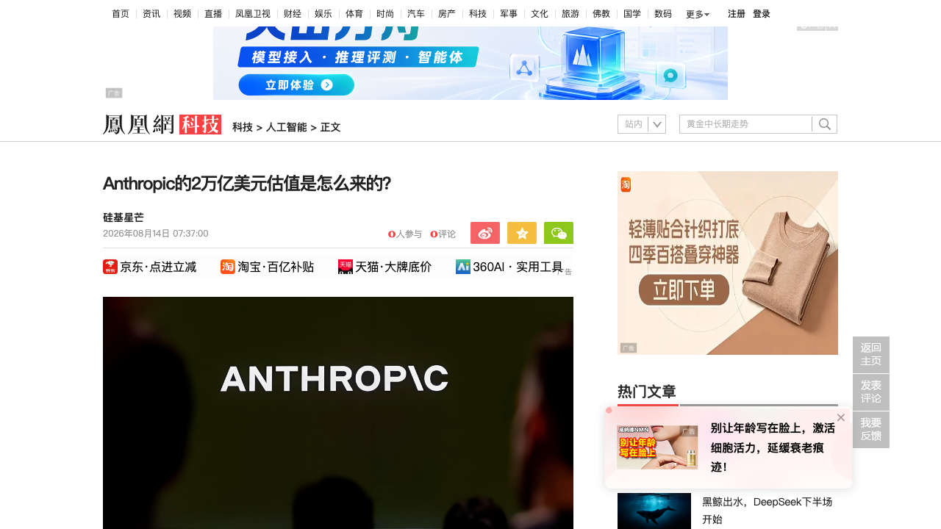Open the 天猫·大牌底价 link
Viewport: 941px width, 529px height.
click(385, 267)
